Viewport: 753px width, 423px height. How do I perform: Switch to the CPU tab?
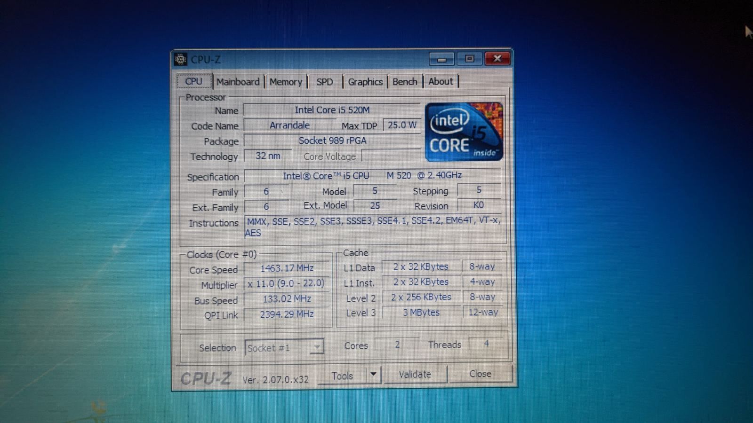click(193, 81)
